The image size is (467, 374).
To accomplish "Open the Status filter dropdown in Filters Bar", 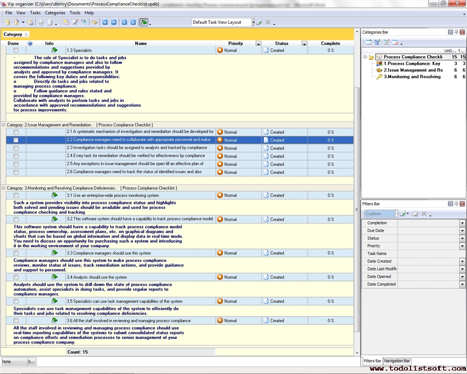I will click(462, 238).
